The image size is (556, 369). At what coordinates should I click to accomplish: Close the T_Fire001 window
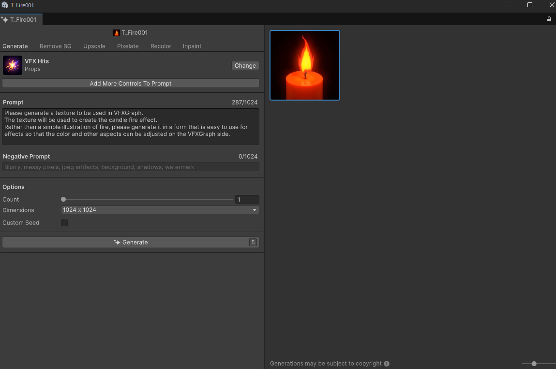tap(552, 5)
